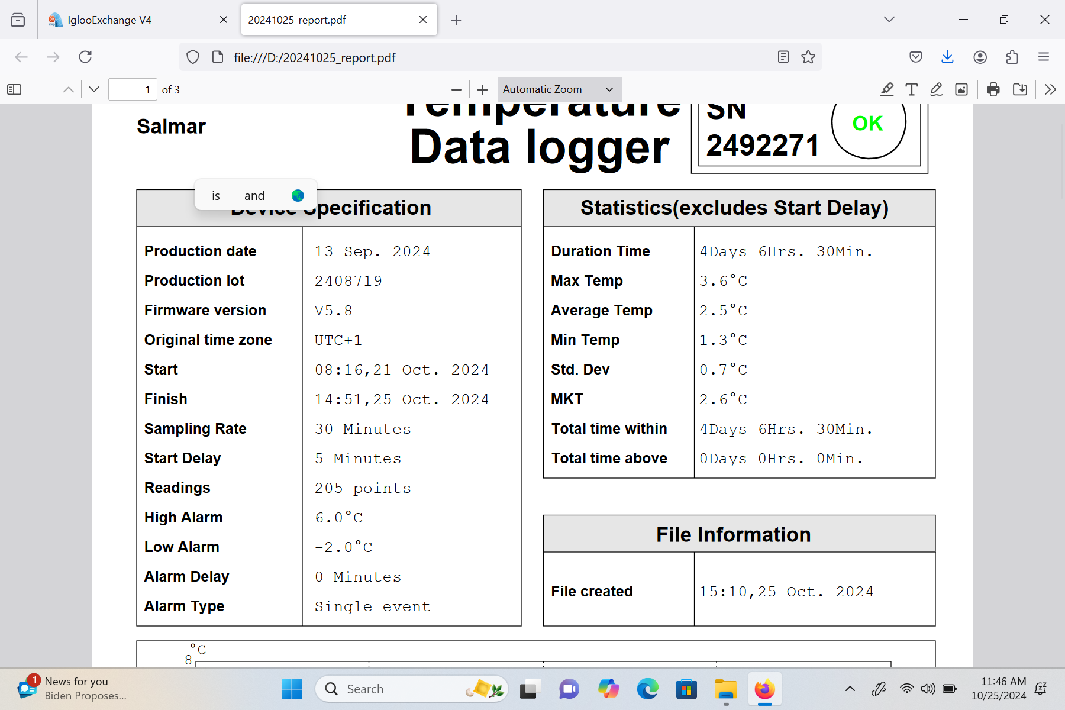Open Windows Start menu
This screenshot has height=710, width=1065.
point(292,689)
